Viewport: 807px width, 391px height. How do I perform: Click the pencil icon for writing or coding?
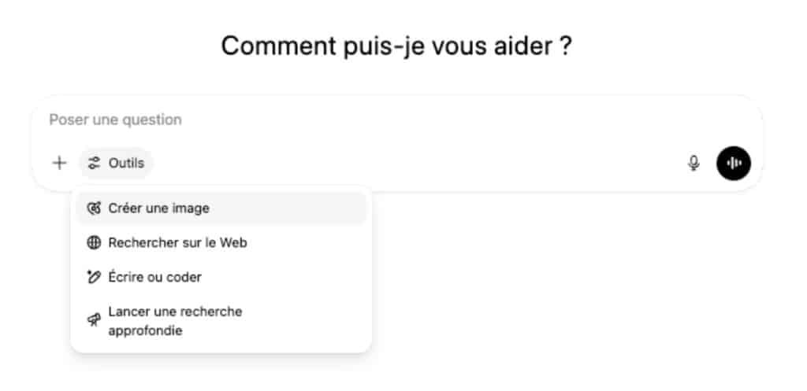click(x=94, y=277)
